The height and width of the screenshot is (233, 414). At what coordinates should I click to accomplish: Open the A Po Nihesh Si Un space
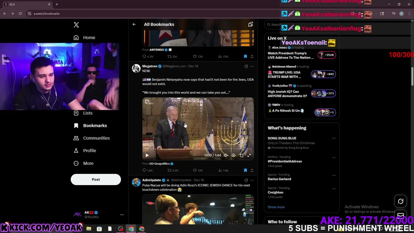301,109
